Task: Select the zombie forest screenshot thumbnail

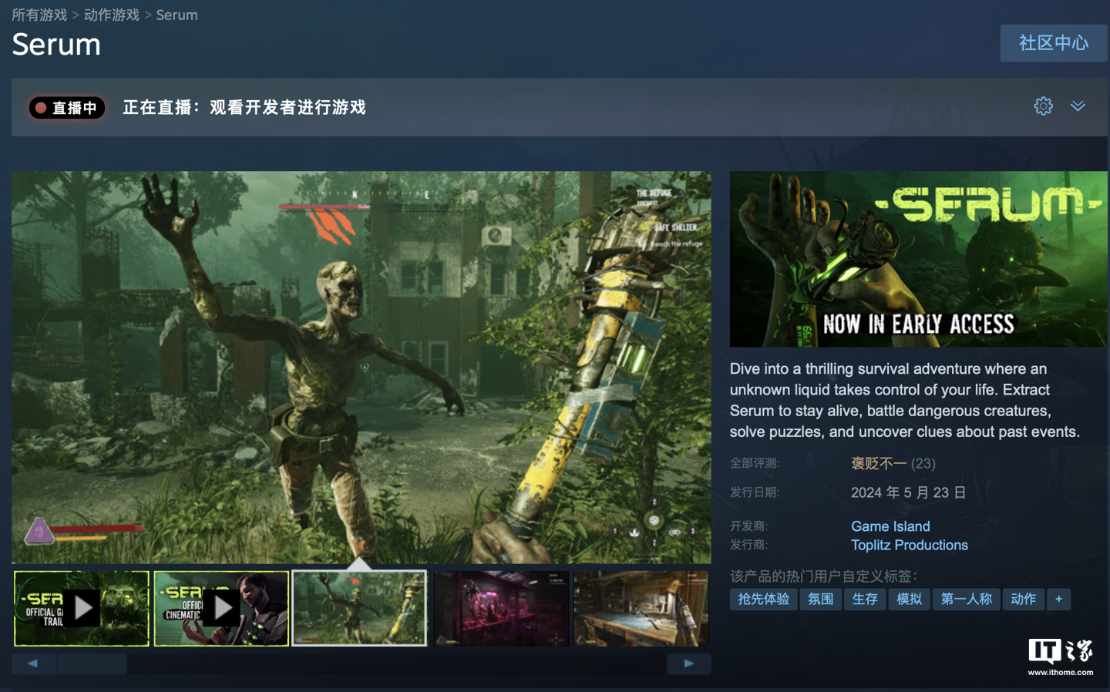Action: click(x=360, y=609)
